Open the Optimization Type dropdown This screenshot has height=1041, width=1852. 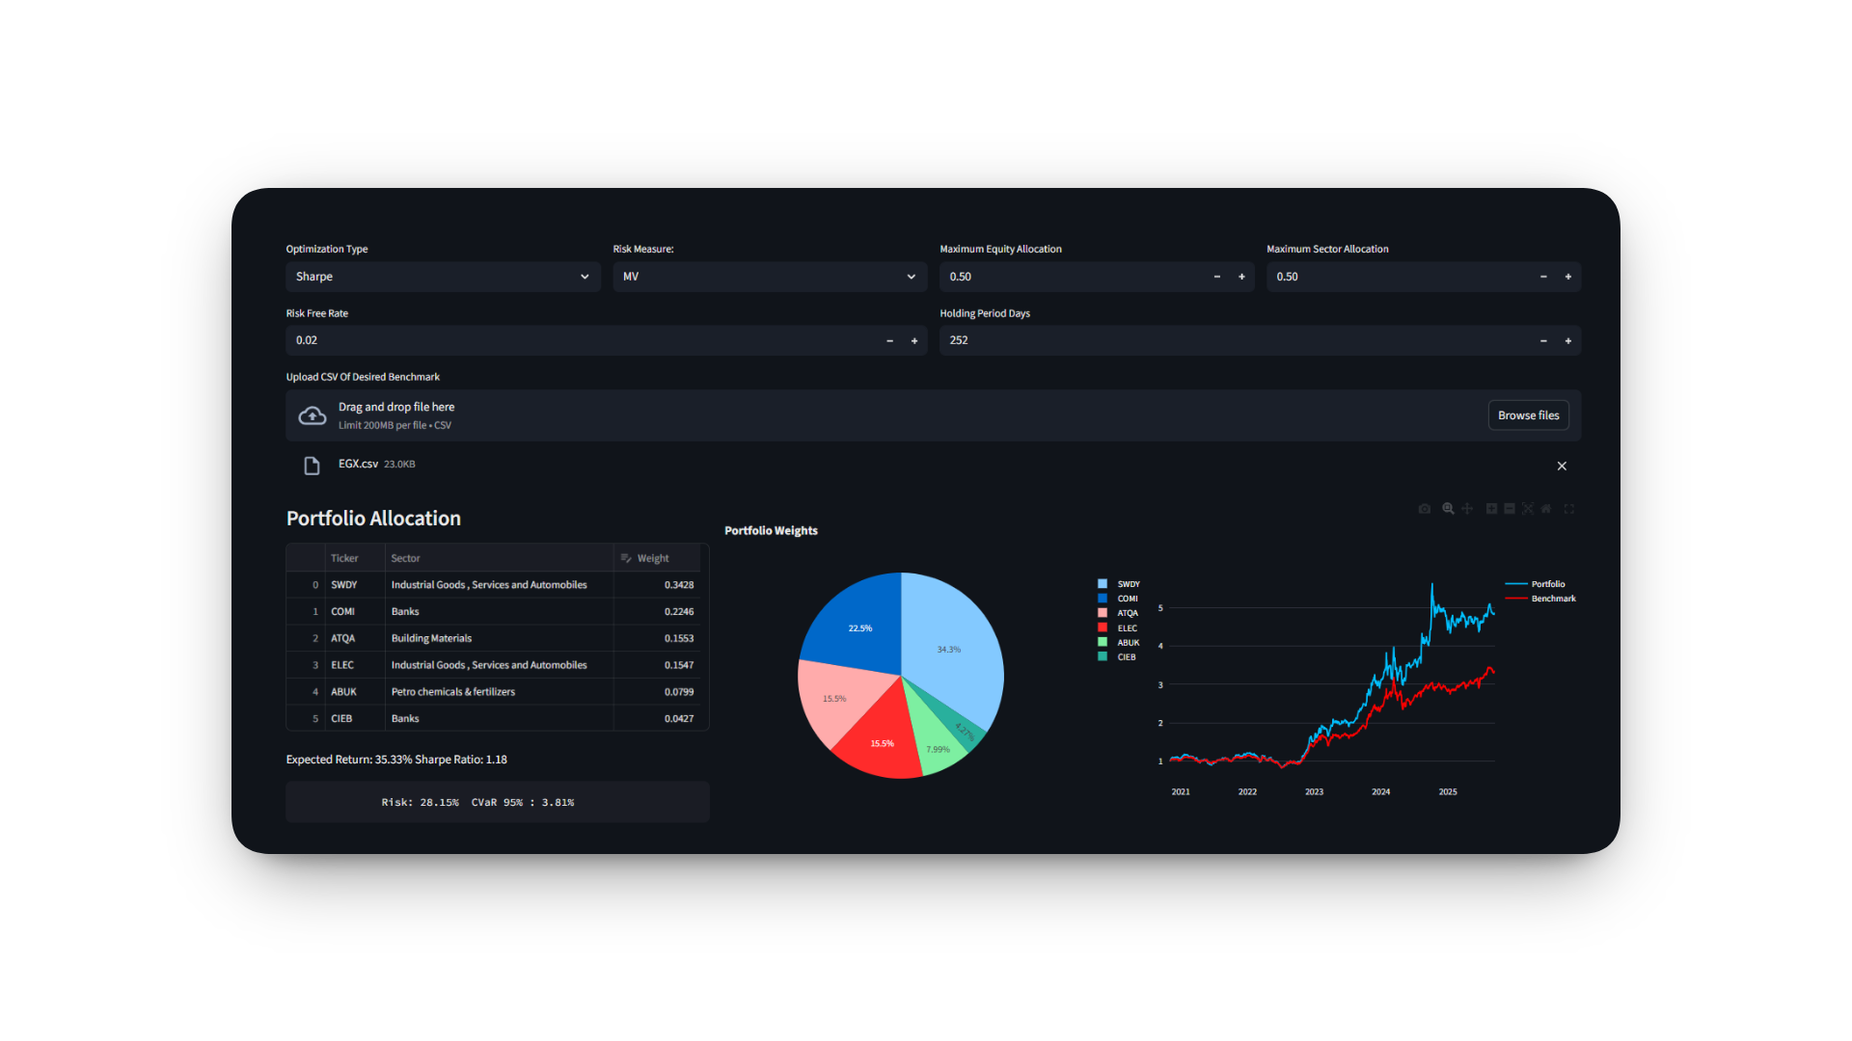[x=443, y=277]
